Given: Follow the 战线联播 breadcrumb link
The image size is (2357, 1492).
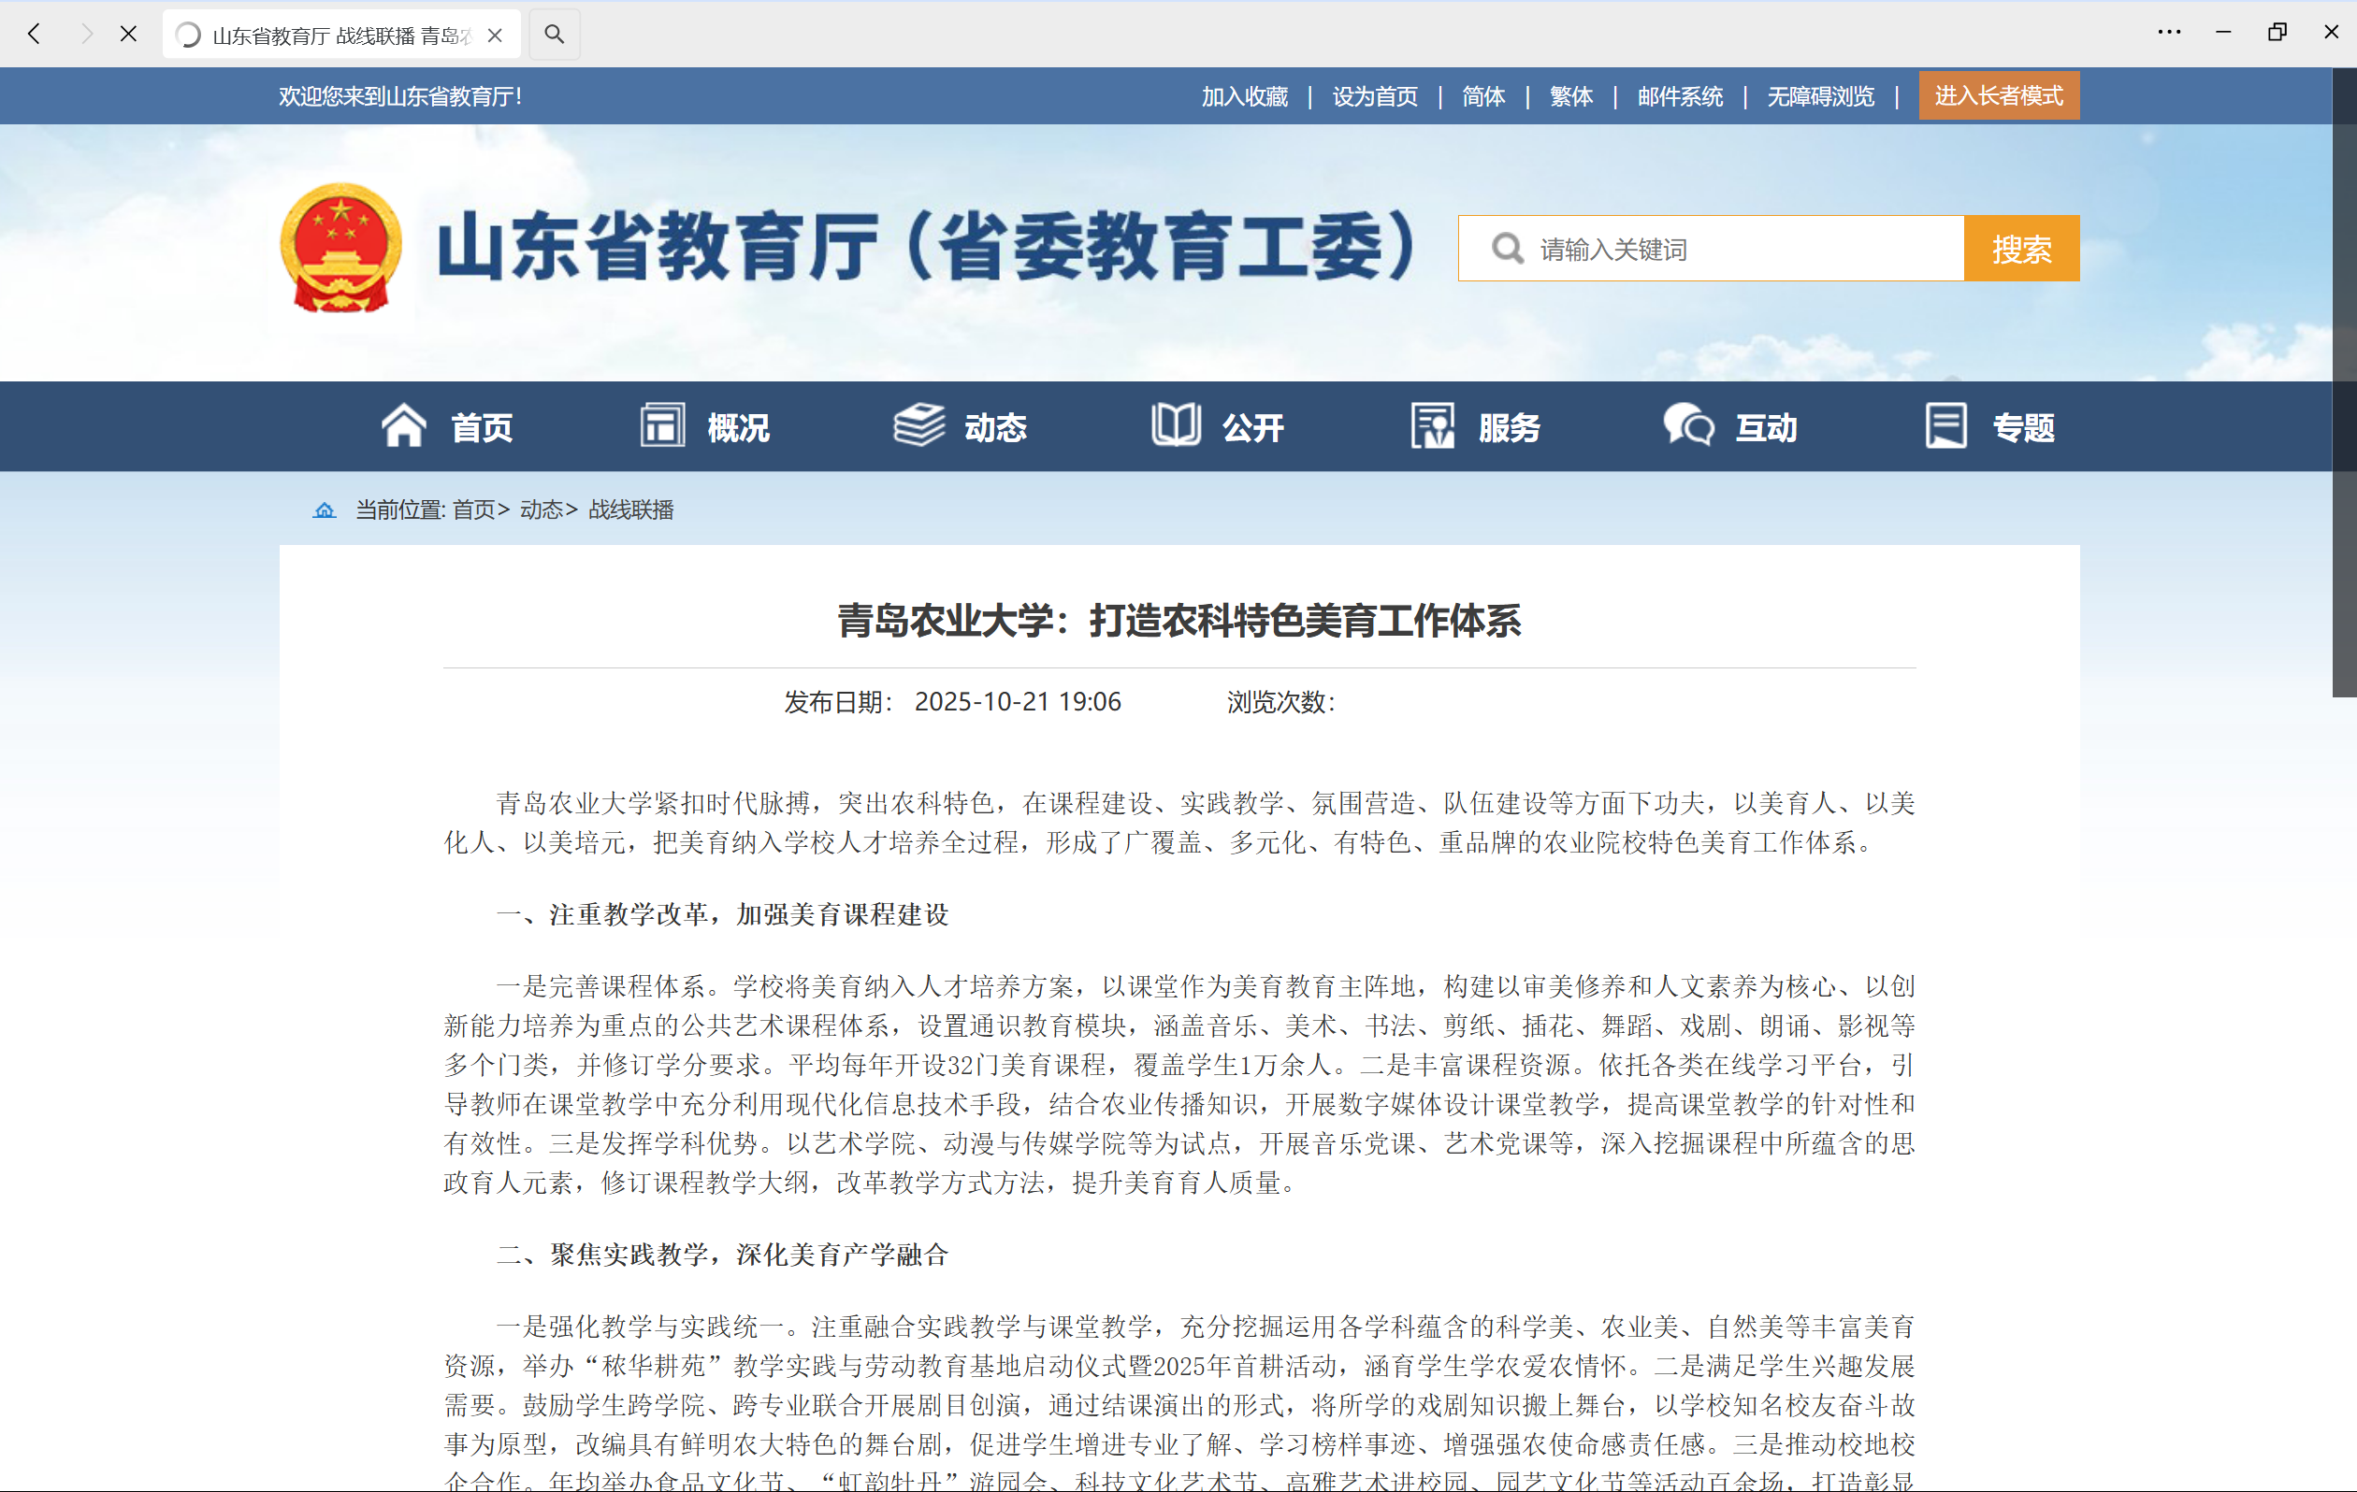Looking at the screenshot, I should coord(630,509).
